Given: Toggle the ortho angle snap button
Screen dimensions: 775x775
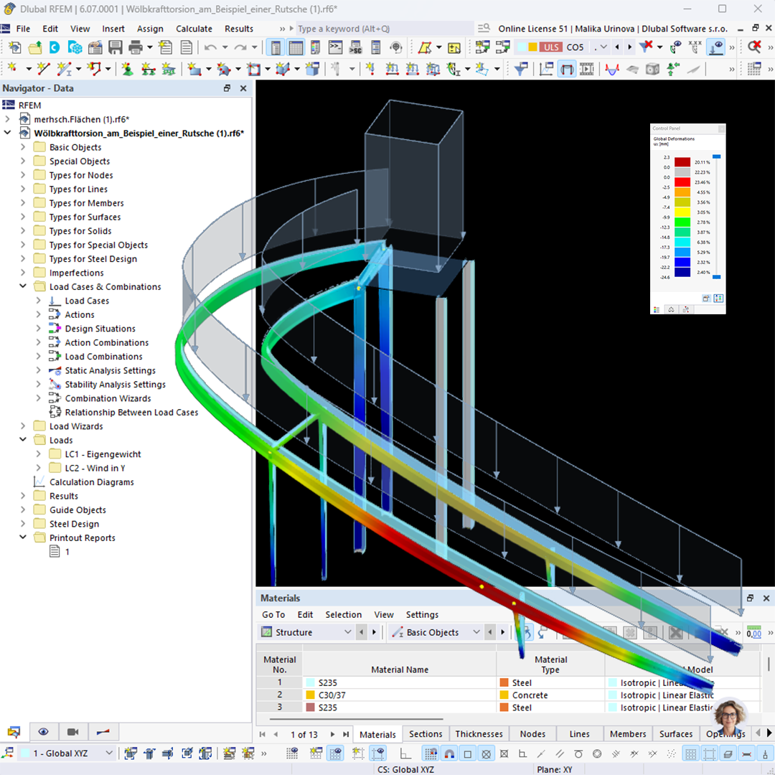Looking at the screenshot, I should [x=405, y=753].
